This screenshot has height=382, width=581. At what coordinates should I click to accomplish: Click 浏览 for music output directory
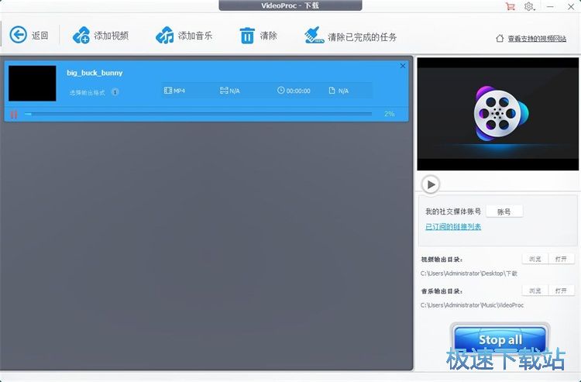point(535,291)
